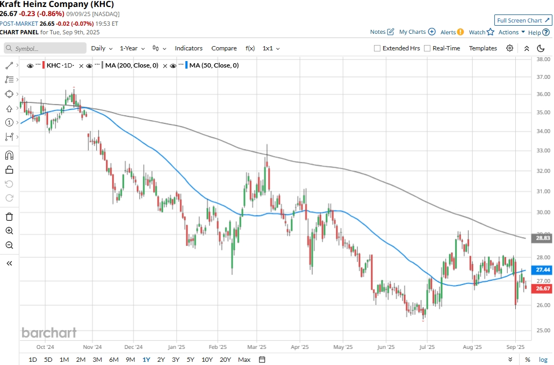The image size is (554, 365).
Task: Enable the Extended Hrs checkbox
Action: tap(377, 48)
